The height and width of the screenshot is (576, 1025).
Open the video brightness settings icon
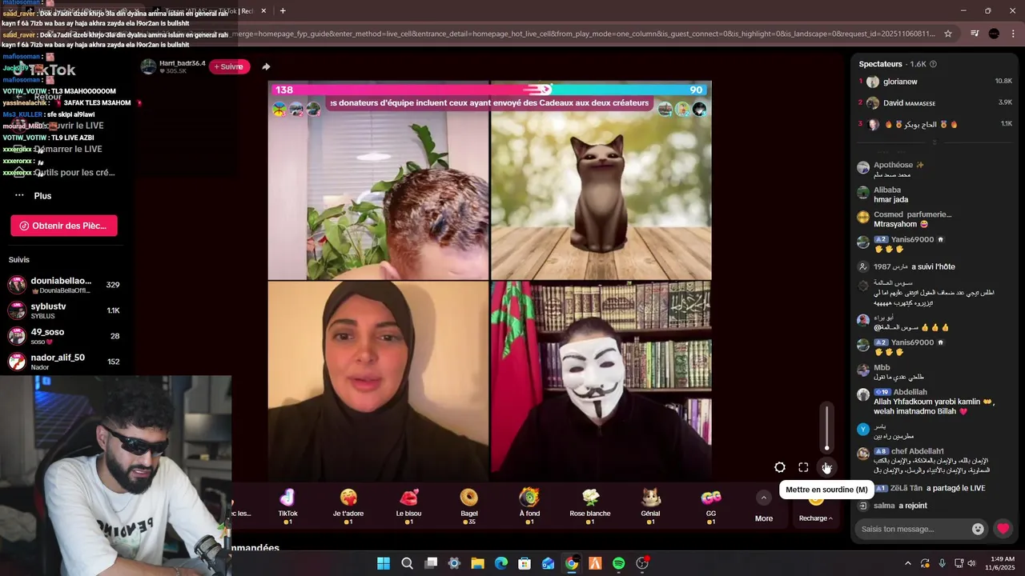[x=780, y=468]
